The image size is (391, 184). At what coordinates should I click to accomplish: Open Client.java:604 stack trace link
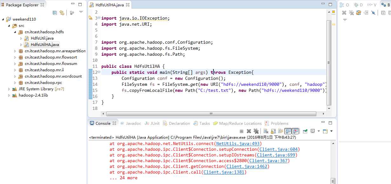pos(278,149)
